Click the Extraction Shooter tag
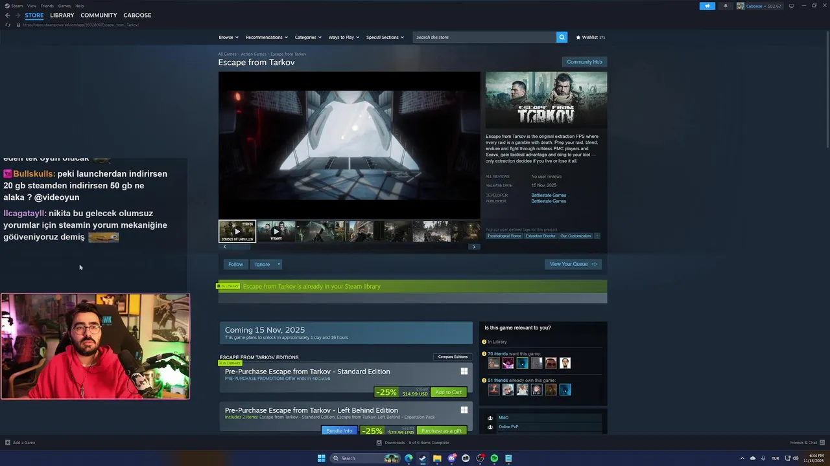Screen dimensions: 830x466 [x=540, y=236]
